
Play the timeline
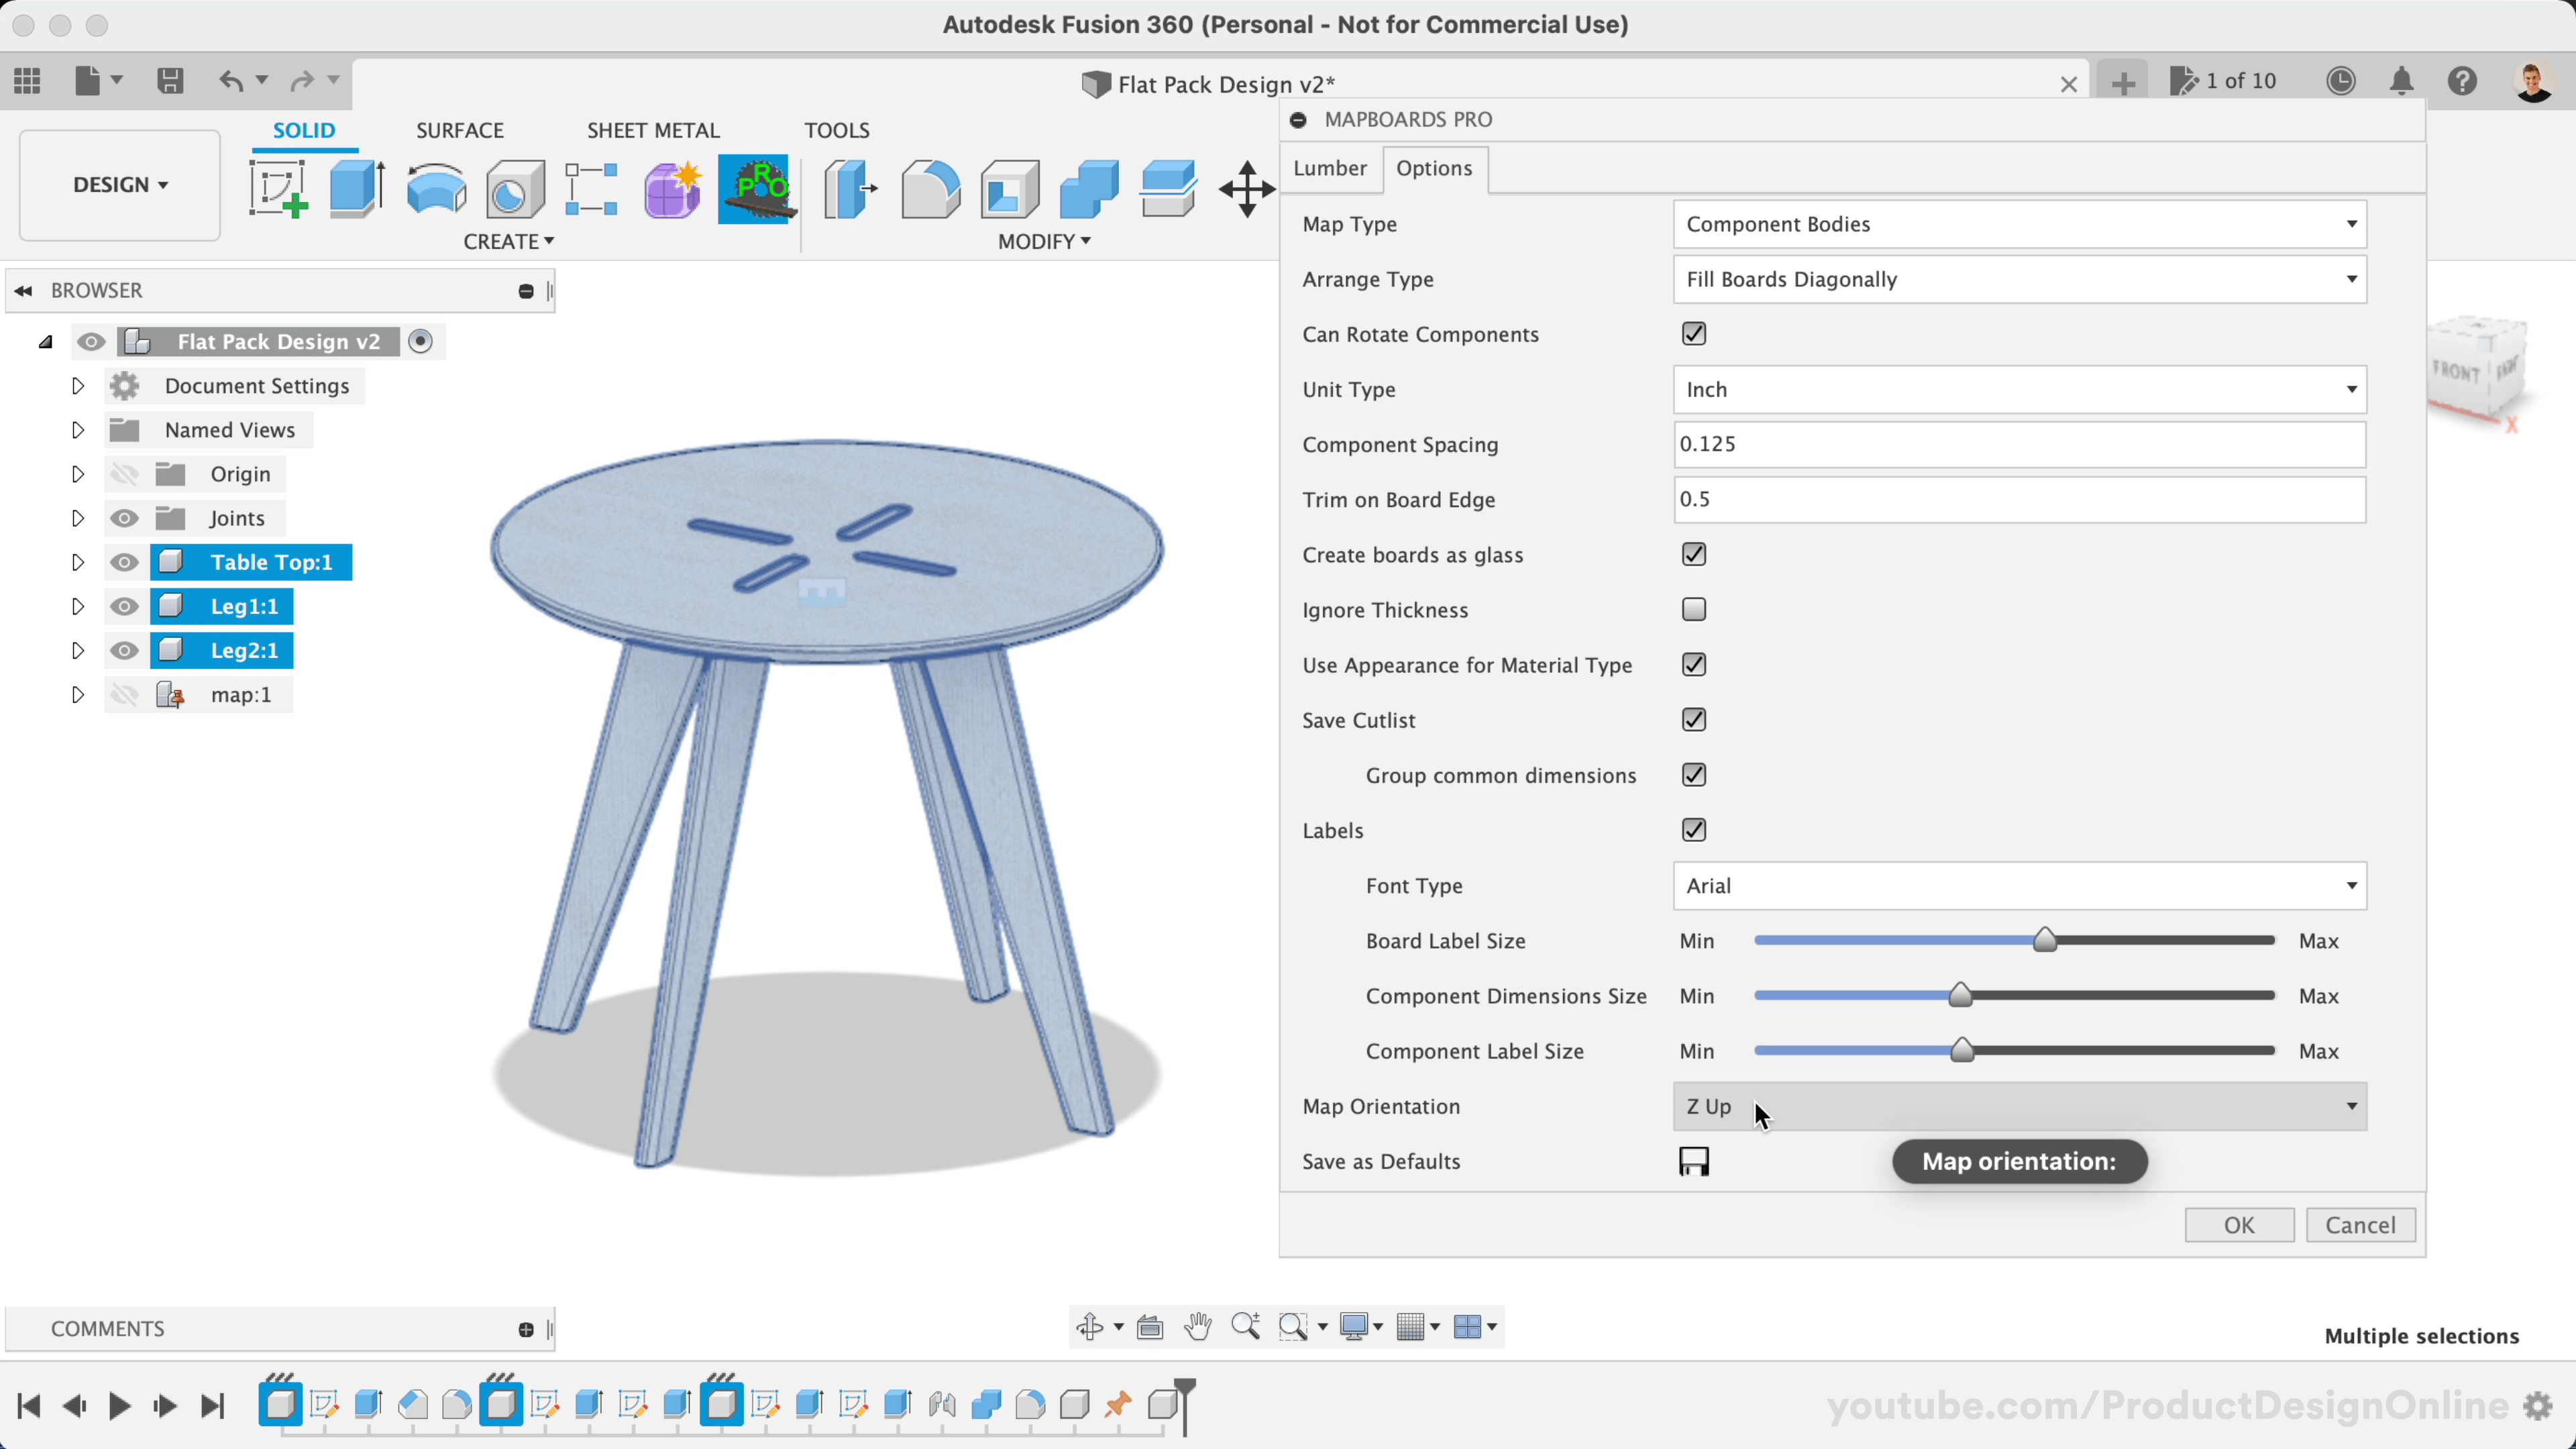[x=119, y=1406]
